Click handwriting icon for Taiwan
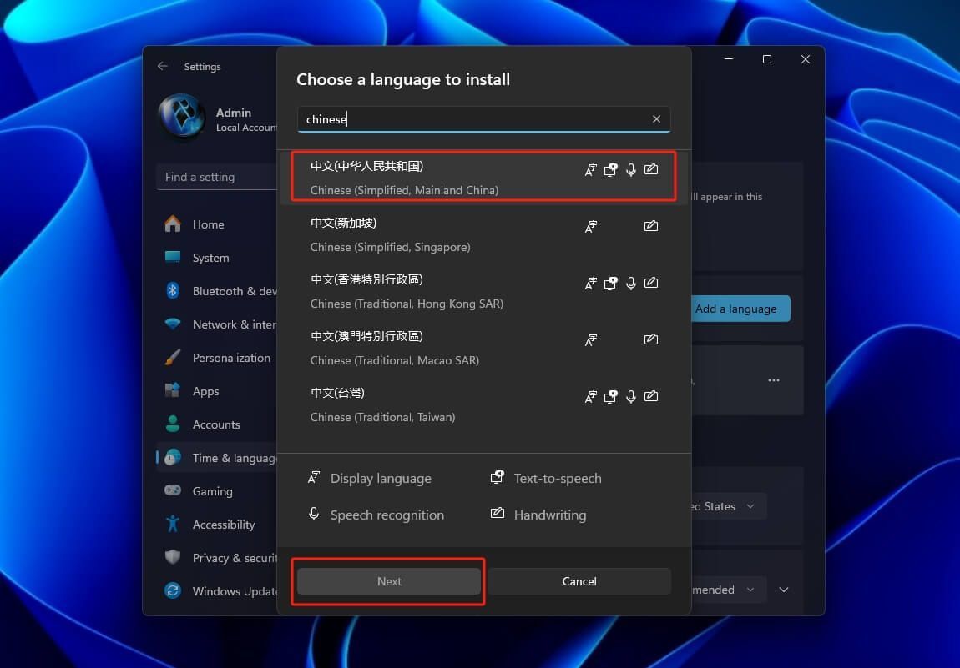 651,396
